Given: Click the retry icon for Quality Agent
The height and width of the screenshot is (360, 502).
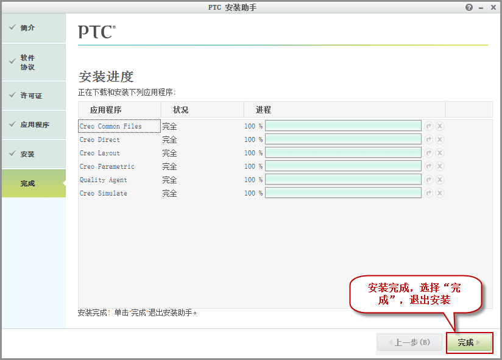Looking at the screenshot, I should click(429, 180).
